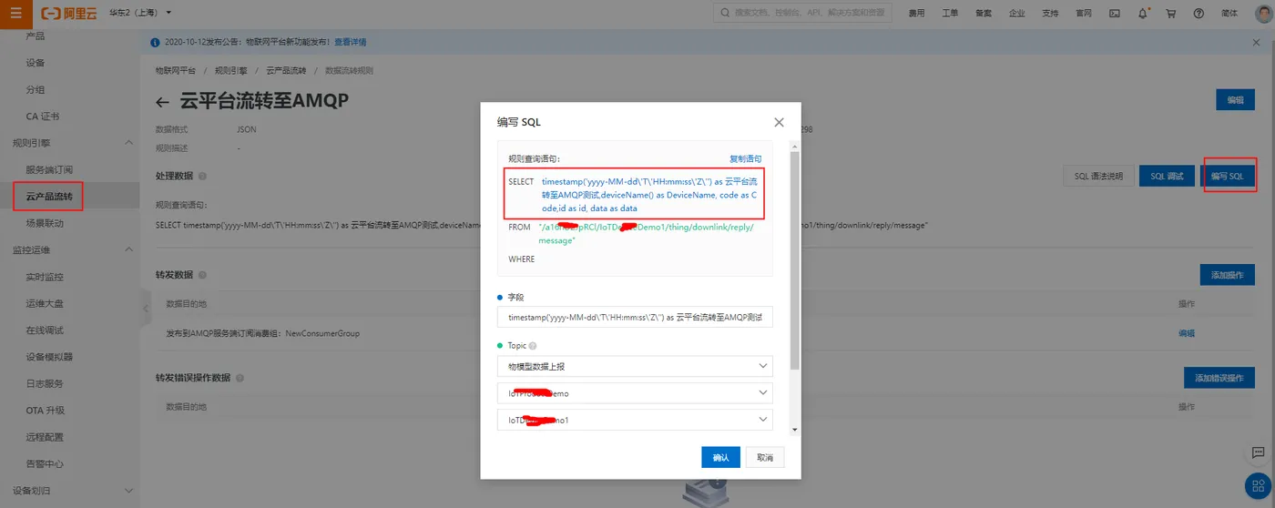Viewport: 1275px width, 508px height.
Task: Open the 查看详情 link in the announcement
Action: point(351,42)
